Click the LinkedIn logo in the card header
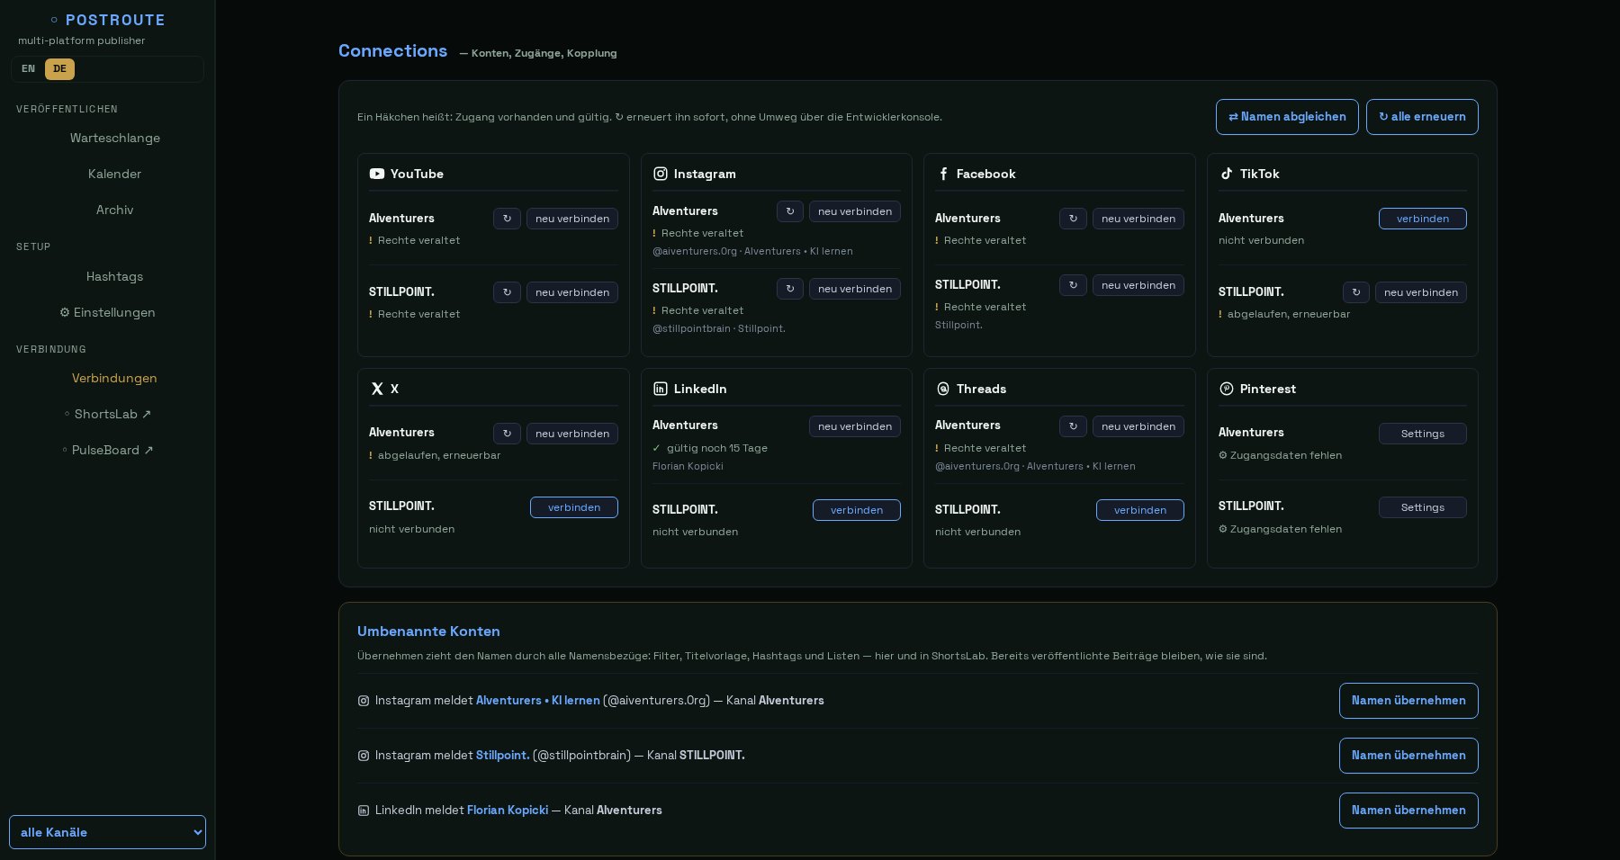The width and height of the screenshot is (1620, 860). point(661,389)
